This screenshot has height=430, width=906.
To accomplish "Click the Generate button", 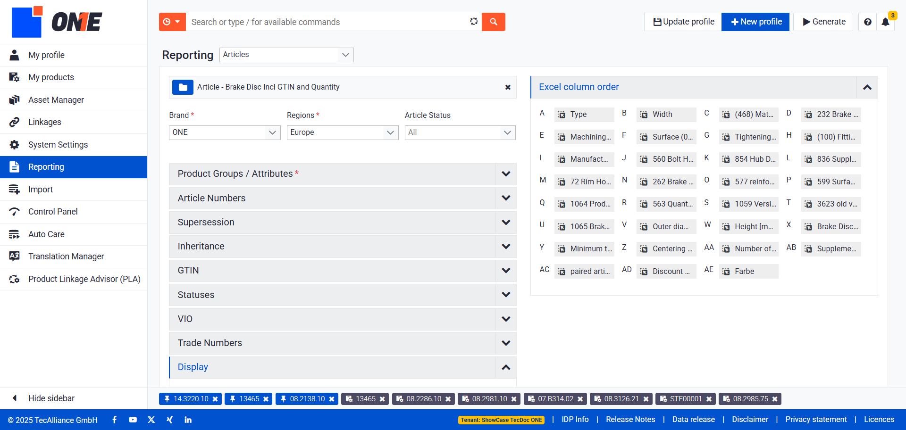I will coord(823,22).
